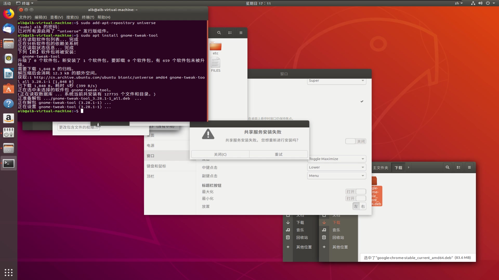Open the etc folder in the file manager
The width and height of the screenshot is (499, 280).
[215, 47]
